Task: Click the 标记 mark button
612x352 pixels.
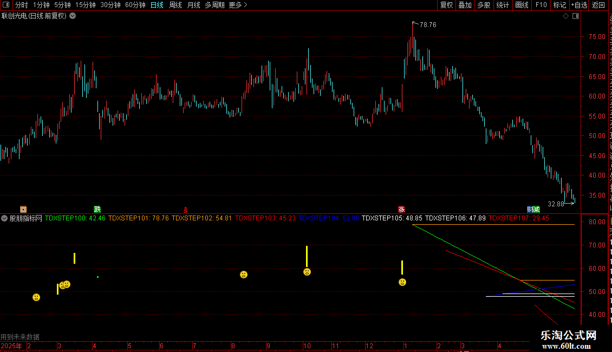Action: pyautogui.click(x=559, y=5)
